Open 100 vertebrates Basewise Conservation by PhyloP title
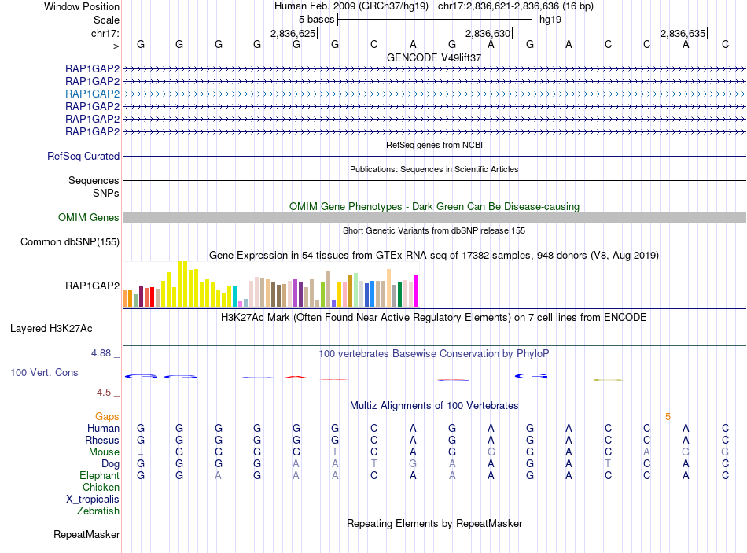 (x=434, y=354)
